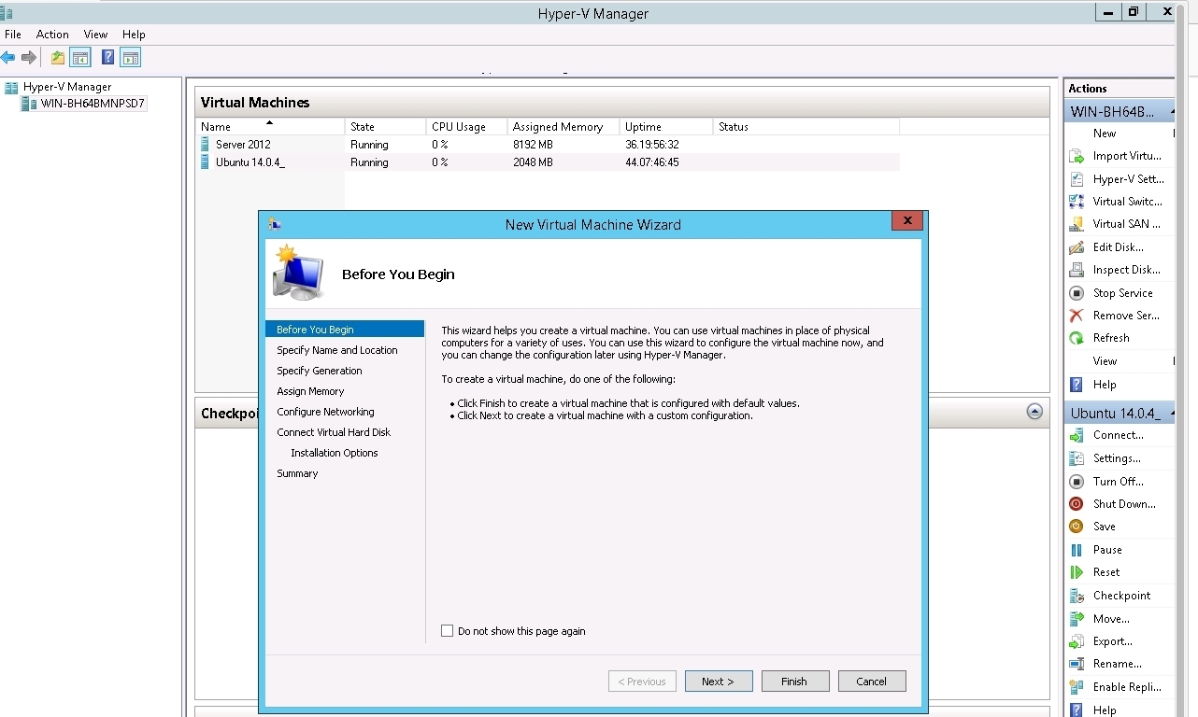The image size is (1198, 717).
Task: Pause the Ubuntu VM from the Actions pane
Action: (x=1107, y=550)
